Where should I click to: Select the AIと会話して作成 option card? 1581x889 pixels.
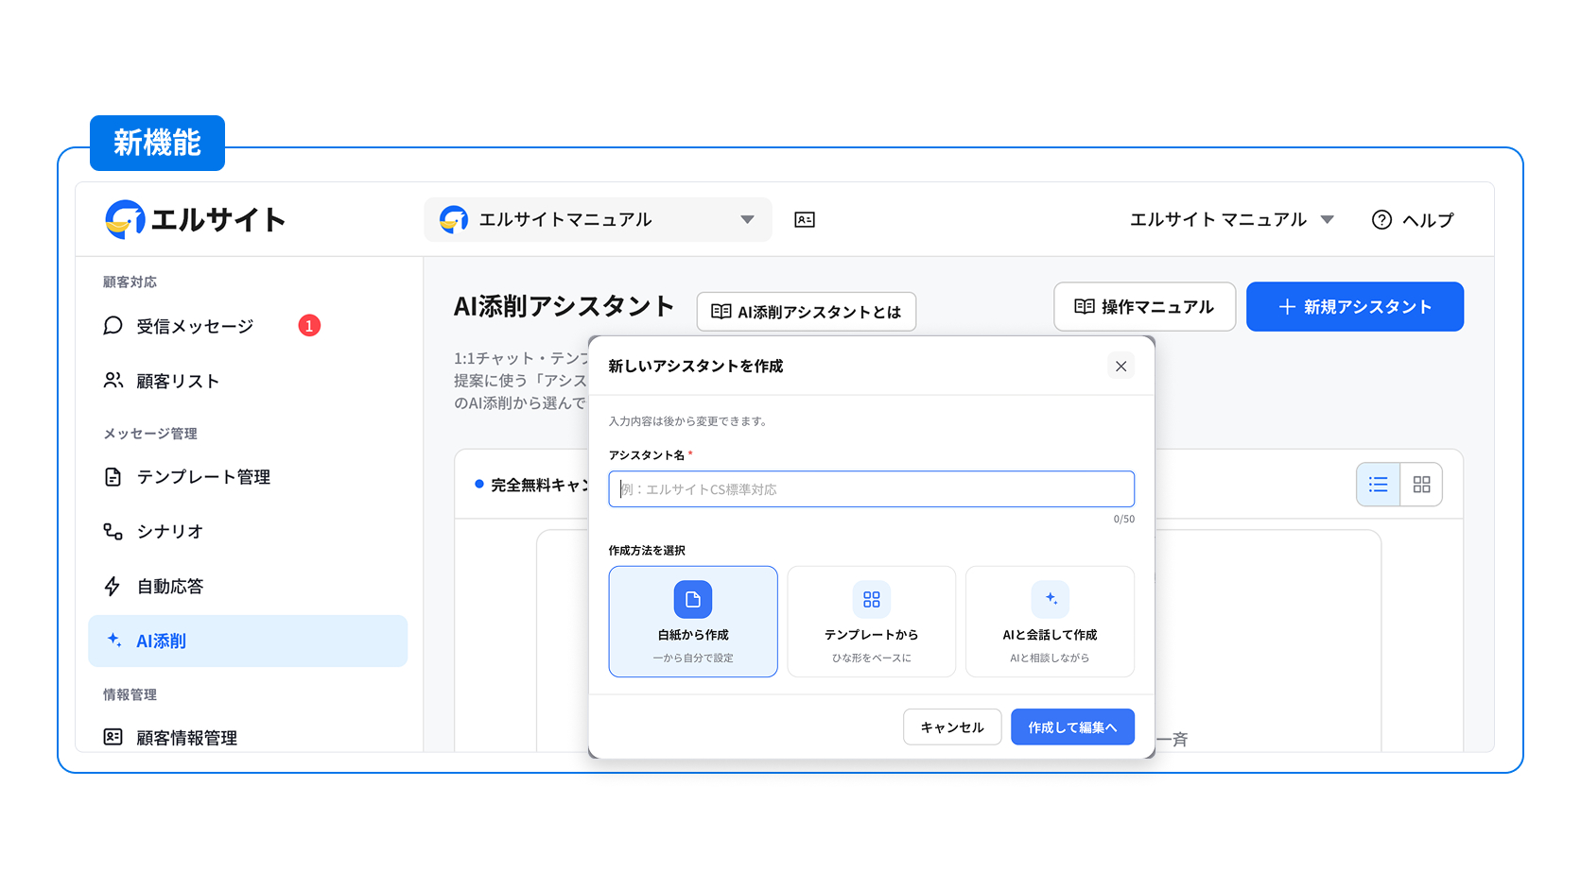(x=1050, y=622)
